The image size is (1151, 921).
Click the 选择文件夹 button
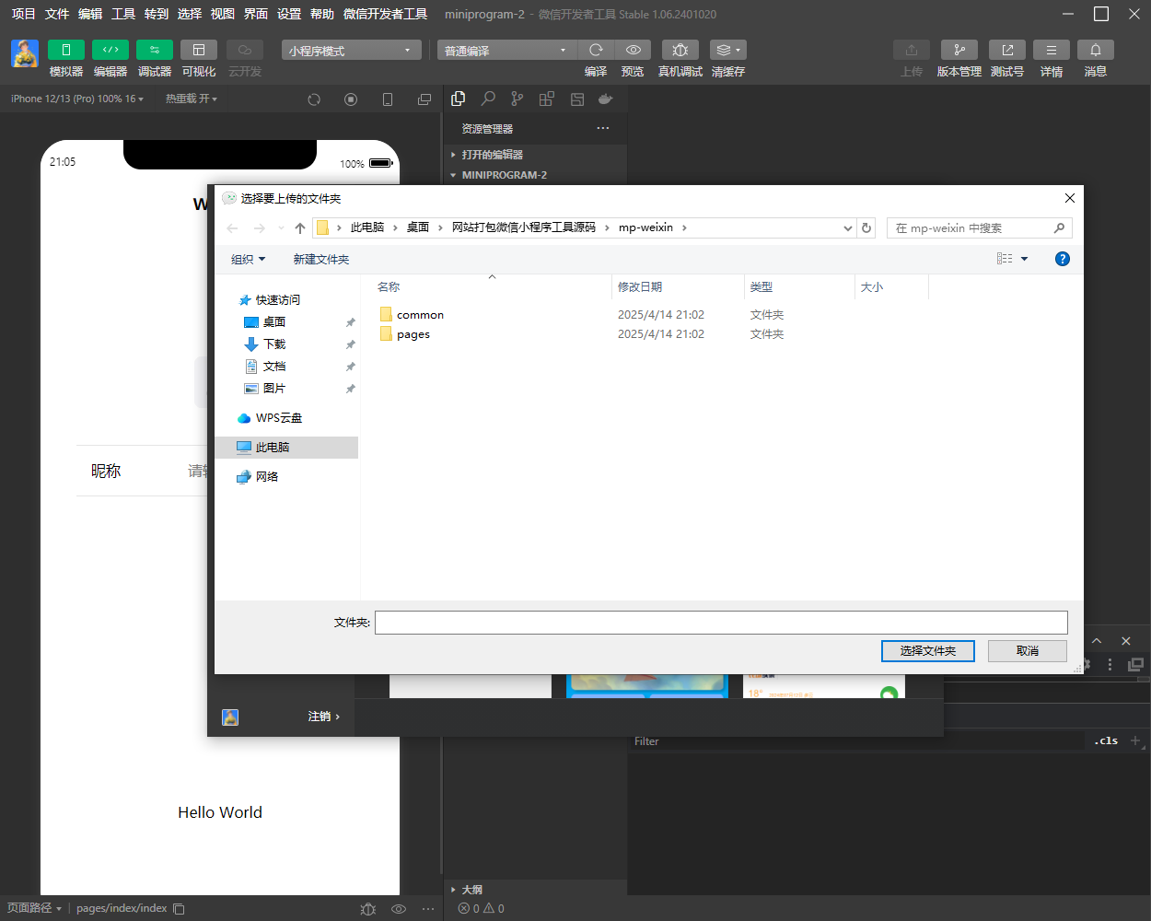(928, 651)
